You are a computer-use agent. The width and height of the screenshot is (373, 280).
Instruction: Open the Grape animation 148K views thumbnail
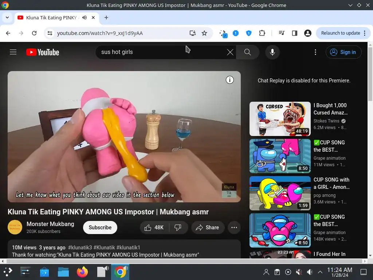pos(280,230)
